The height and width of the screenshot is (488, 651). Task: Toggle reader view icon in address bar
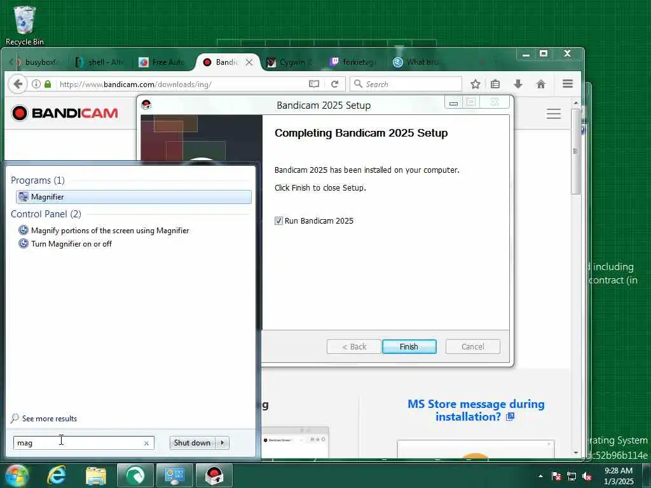point(314,85)
